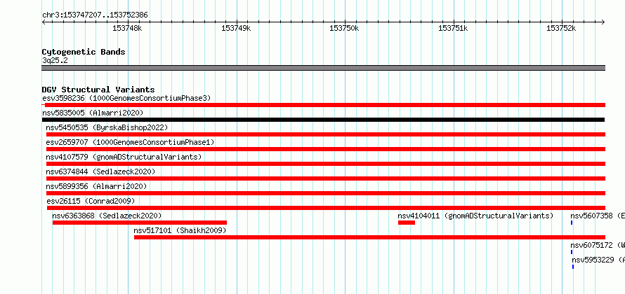Select the small nsv4104011 red bar

tap(407, 223)
